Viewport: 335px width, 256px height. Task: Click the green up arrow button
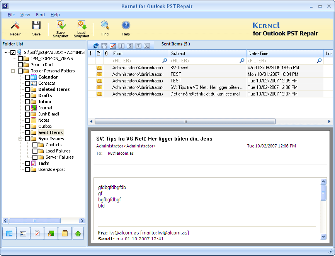click(78, 233)
